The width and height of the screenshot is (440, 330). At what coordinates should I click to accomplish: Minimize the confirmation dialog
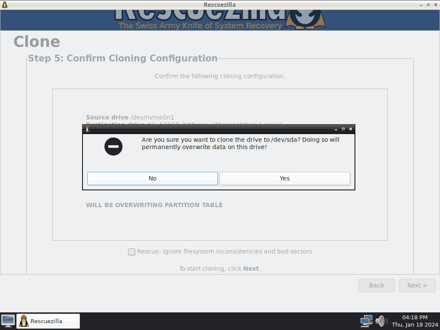point(336,129)
